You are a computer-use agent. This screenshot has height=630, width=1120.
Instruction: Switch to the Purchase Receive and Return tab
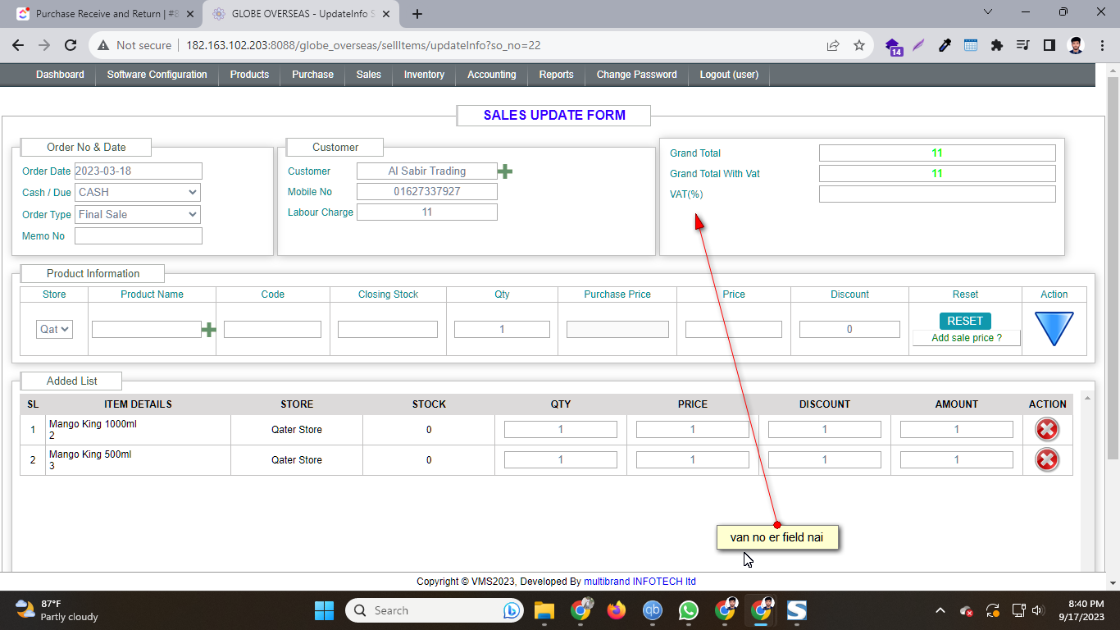point(103,14)
